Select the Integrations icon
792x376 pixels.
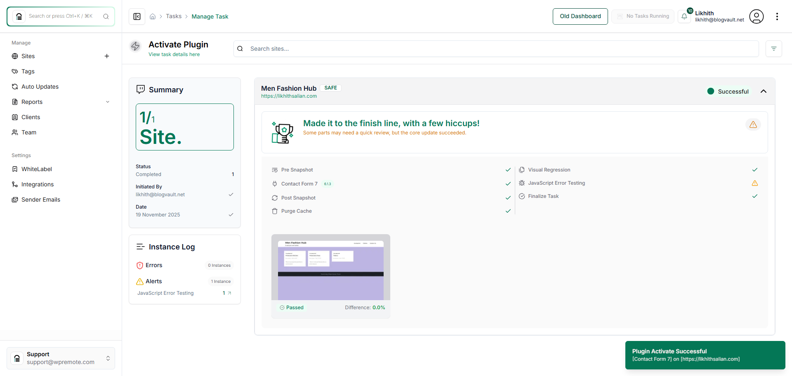(x=14, y=184)
